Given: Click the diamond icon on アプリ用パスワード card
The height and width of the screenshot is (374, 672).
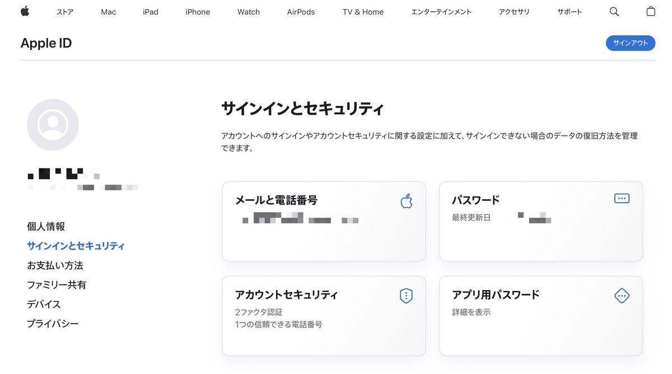Looking at the screenshot, I should [x=622, y=296].
